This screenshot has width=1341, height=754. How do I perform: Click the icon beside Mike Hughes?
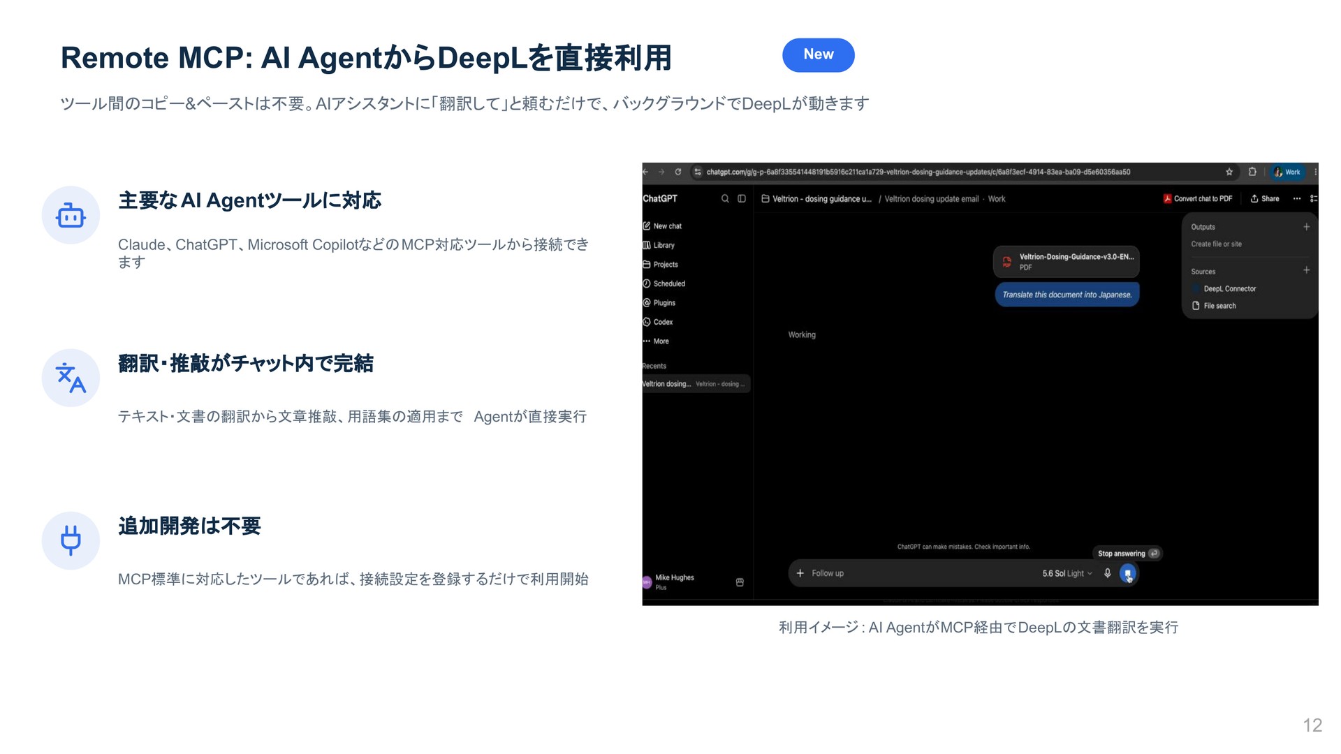coord(740,582)
